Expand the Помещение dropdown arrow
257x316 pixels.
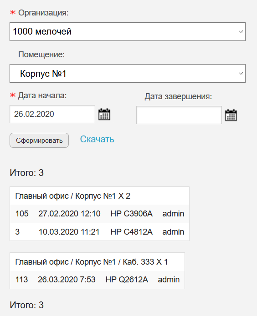(241, 73)
